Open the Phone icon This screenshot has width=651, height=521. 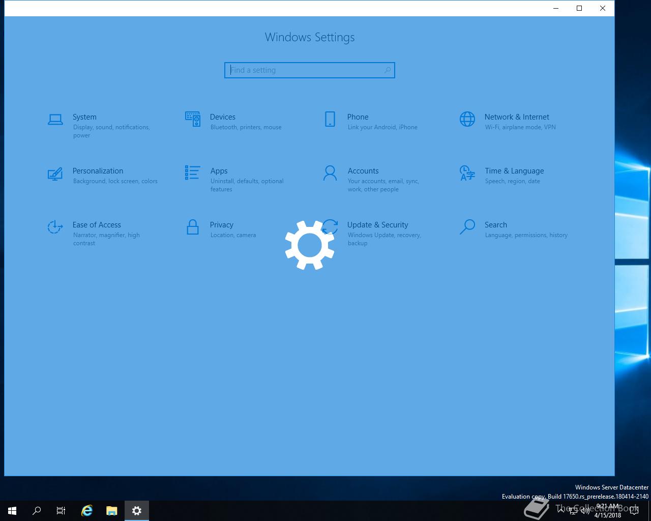tap(330, 119)
